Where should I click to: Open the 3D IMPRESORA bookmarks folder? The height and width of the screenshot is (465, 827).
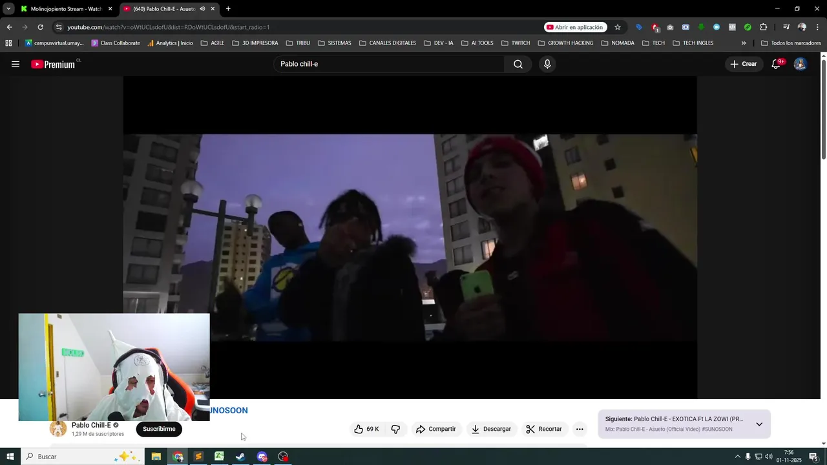[255, 43]
